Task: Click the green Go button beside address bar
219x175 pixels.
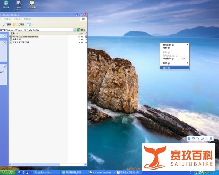Action: [x=81, y=30]
